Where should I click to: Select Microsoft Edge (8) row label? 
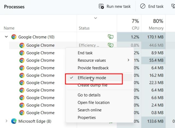tap(35, 121)
